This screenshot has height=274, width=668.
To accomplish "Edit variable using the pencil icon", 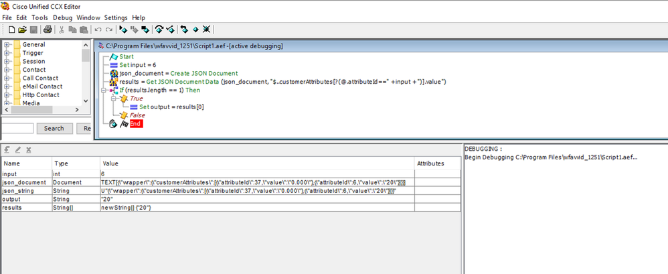I will 18,149.
